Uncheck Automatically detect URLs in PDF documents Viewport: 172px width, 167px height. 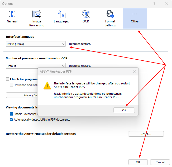[x=11, y=119]
